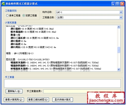The image size is (126, 105).
Task: Click the 墙面 : QM-1[内墙面] line
Action: 20,53
